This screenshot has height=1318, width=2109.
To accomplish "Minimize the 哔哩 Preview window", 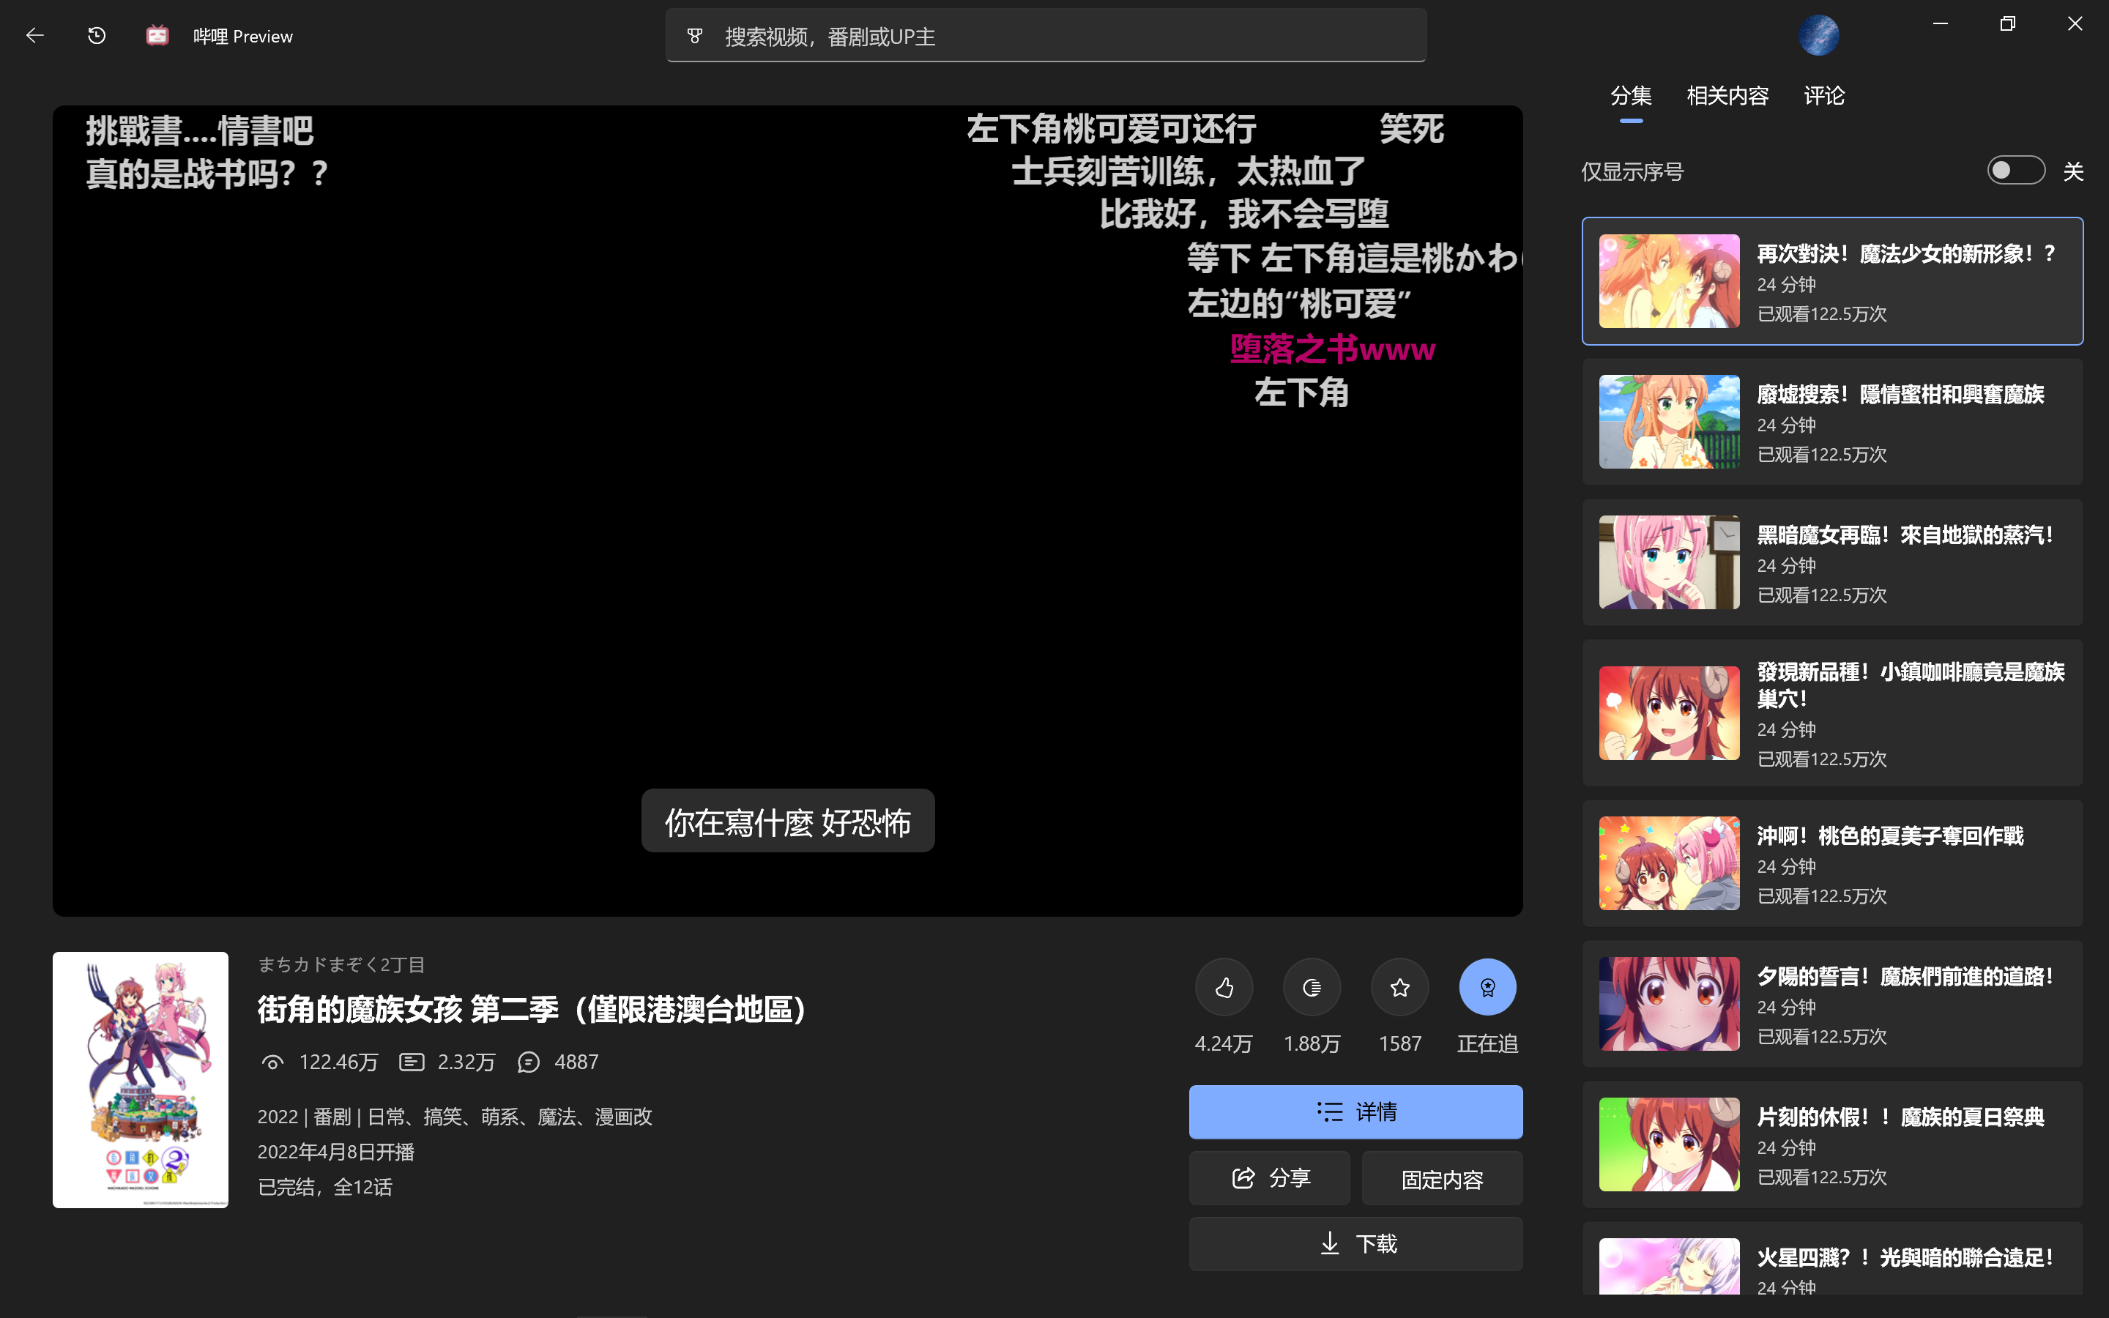I will [1940, 23].
